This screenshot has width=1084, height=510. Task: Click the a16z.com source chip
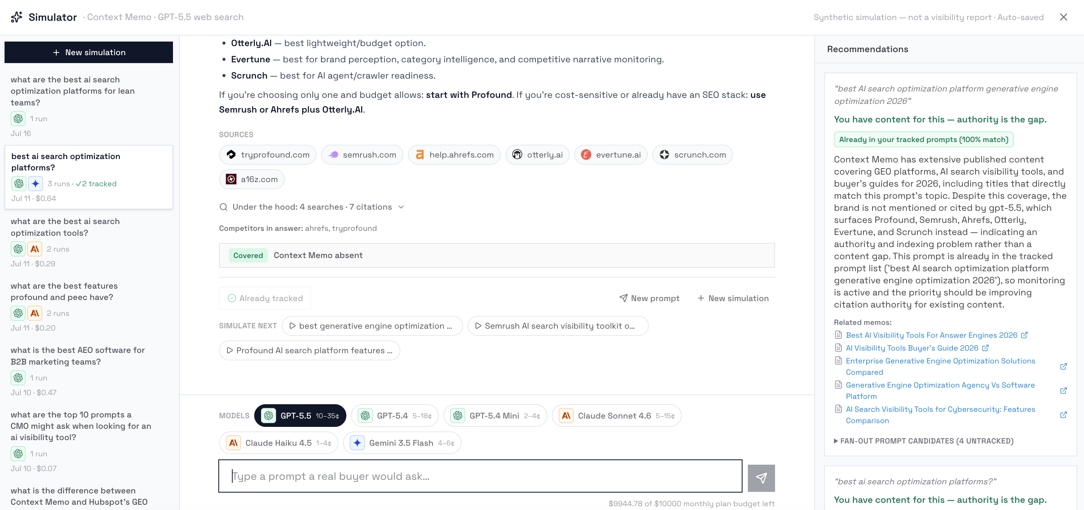pyautogui.click(x=252, y=179)
